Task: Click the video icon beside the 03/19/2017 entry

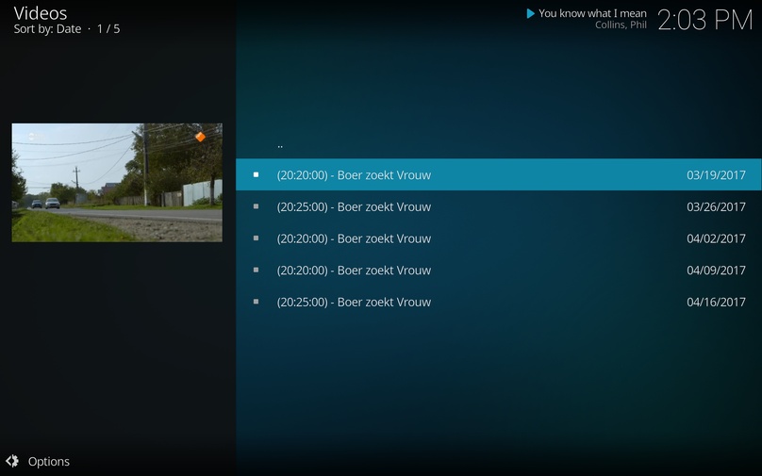Action: 257,174
